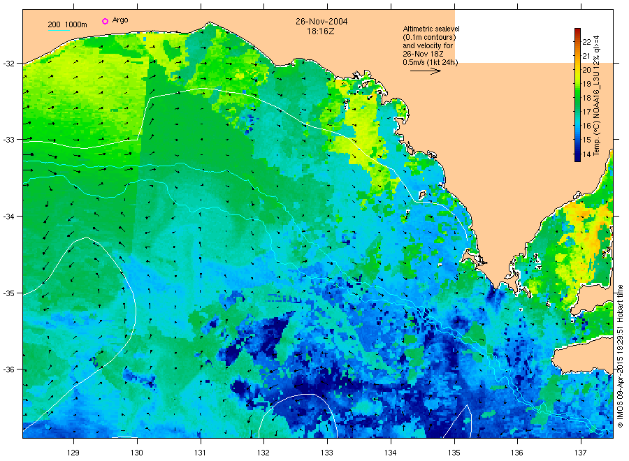Click the '130' longitude axis label
The height and width of the screenshot is (461, 629).
coord(137,453)
